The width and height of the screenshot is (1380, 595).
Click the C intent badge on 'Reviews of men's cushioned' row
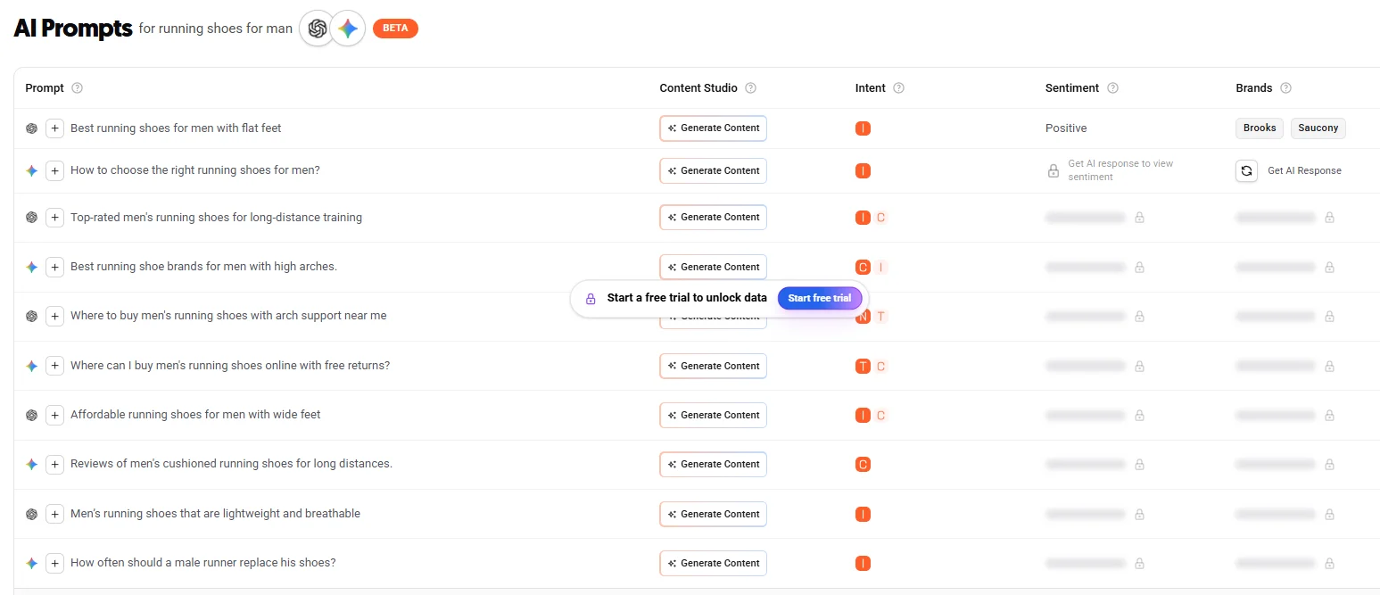tap(863, 464)
